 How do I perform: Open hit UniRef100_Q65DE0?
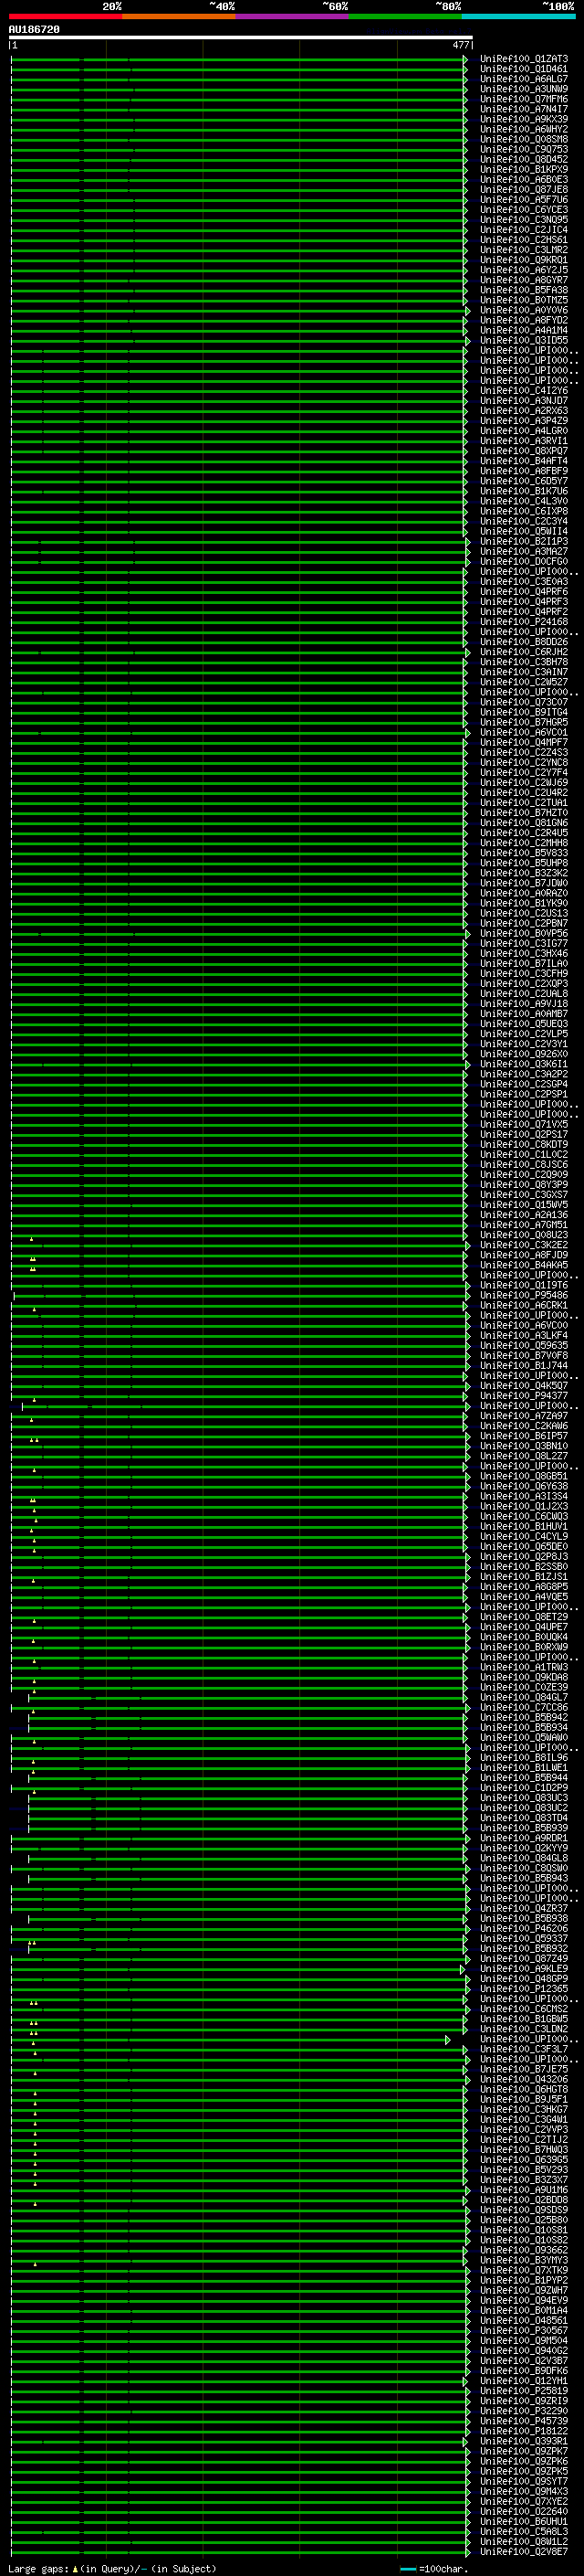524,1547
